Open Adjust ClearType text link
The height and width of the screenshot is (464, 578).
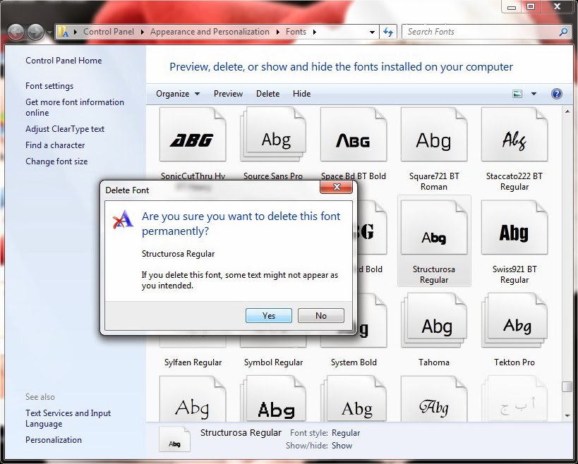point(65,129)
